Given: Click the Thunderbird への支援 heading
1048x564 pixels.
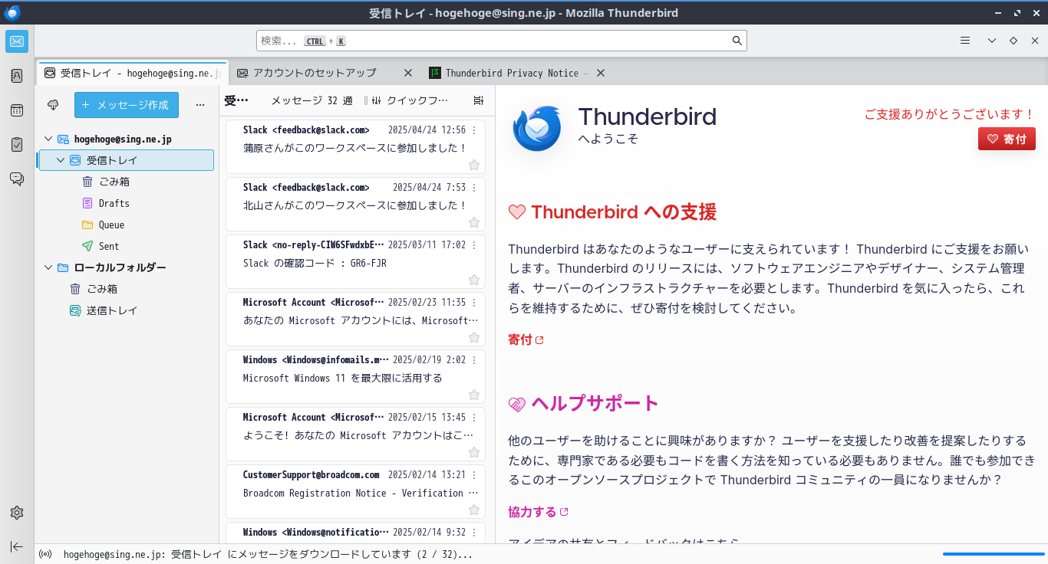Looking at the screenshot, I should [x=612, y=211].
